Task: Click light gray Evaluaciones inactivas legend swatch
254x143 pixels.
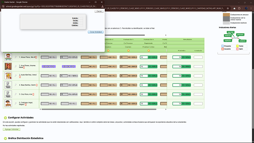Action: (226, 23)
